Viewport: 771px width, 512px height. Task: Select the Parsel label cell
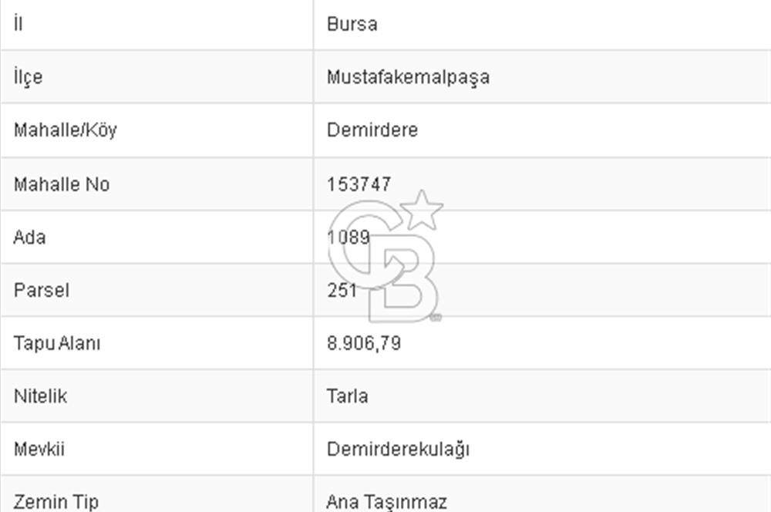[42, 290]
